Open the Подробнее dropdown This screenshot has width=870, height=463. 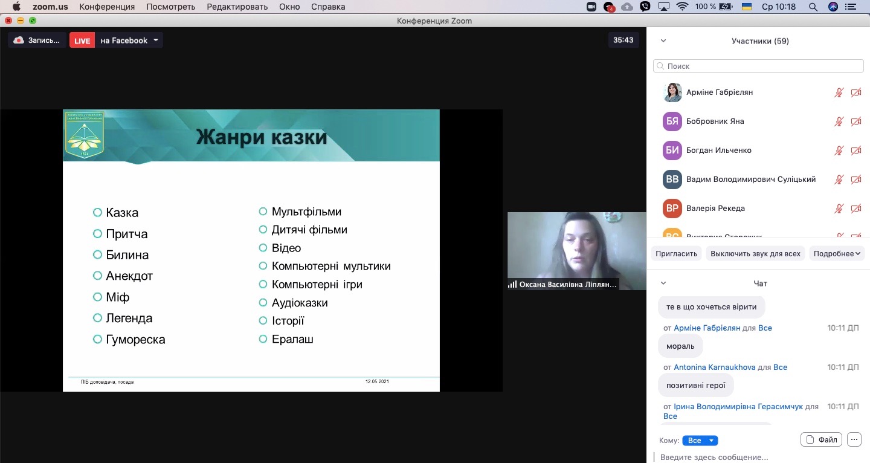[x=837, y=253]
